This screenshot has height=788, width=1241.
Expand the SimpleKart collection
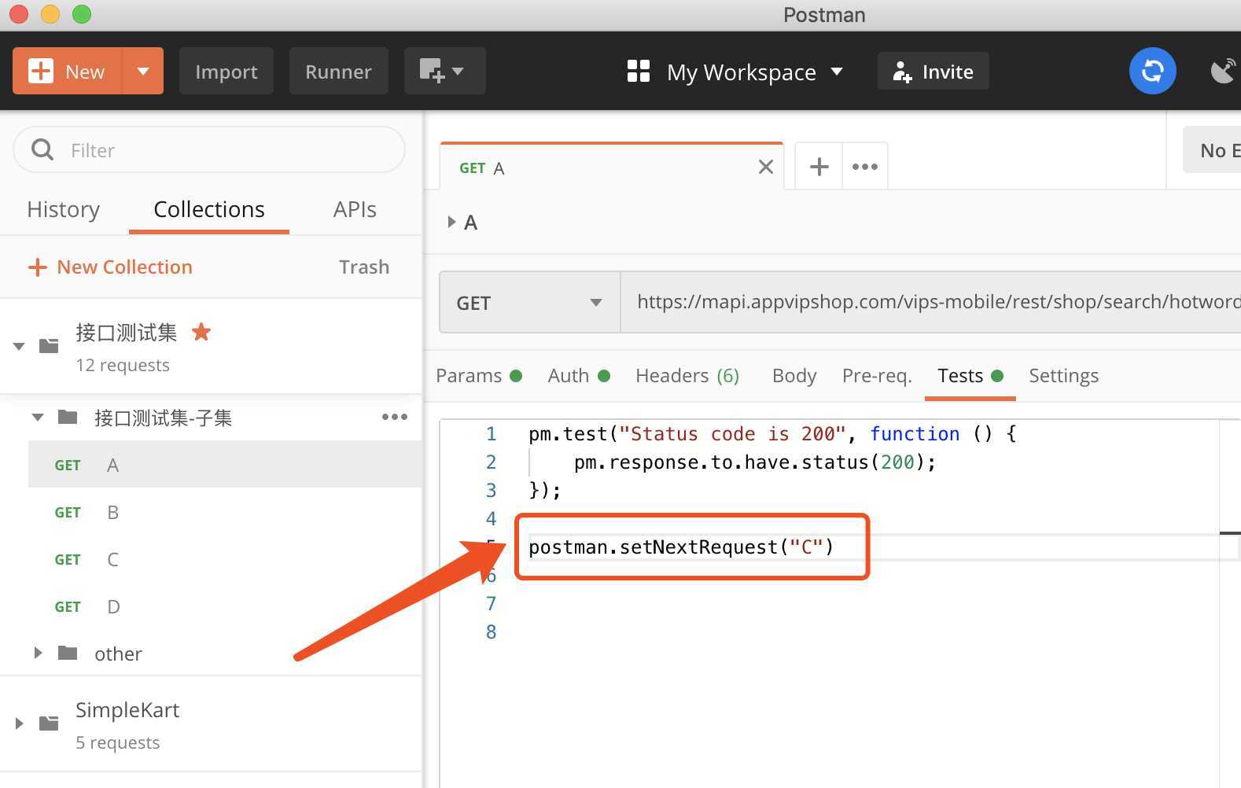click(x=19, y=724)
